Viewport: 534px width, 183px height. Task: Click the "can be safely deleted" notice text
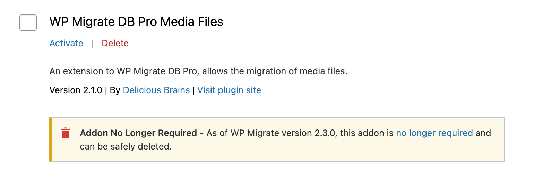point(126,146)
